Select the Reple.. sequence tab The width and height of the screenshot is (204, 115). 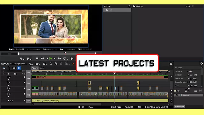(42, 68)
